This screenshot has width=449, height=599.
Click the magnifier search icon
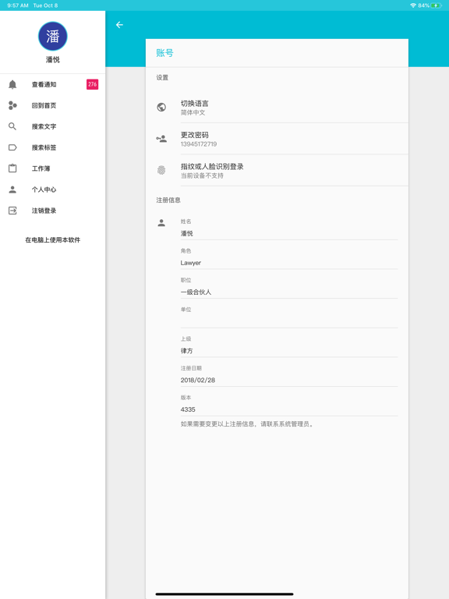(12, 126)
